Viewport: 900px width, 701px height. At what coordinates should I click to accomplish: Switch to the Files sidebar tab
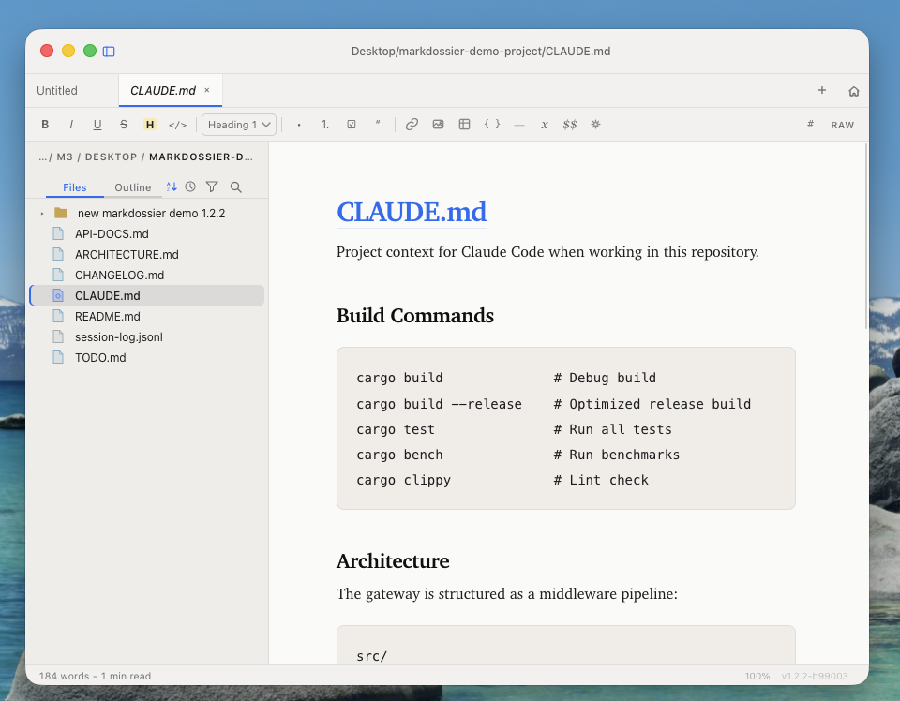click(x=75, y=187)
